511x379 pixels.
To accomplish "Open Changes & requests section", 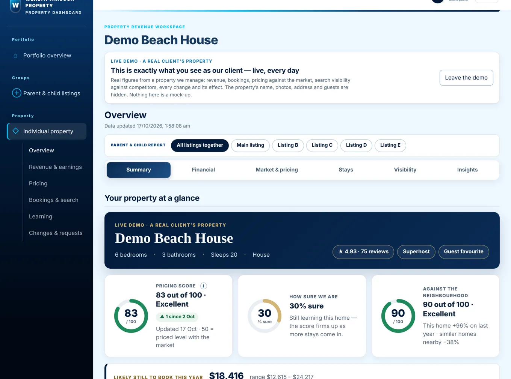I will click(x=56, y=233).
